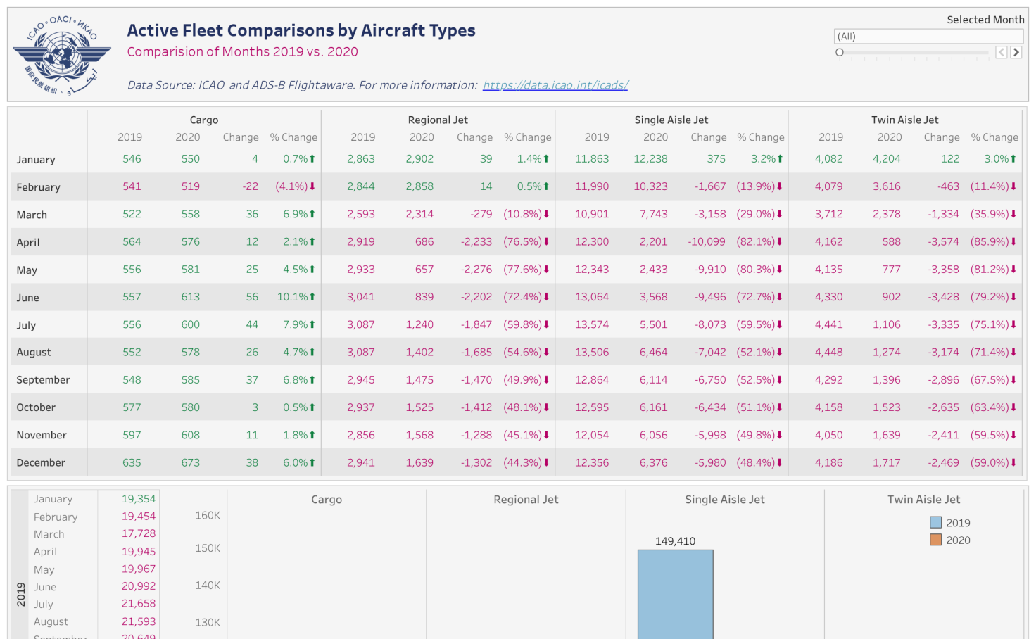Select the May row label
Screen dimensions: 1036x639
[27, 270]
